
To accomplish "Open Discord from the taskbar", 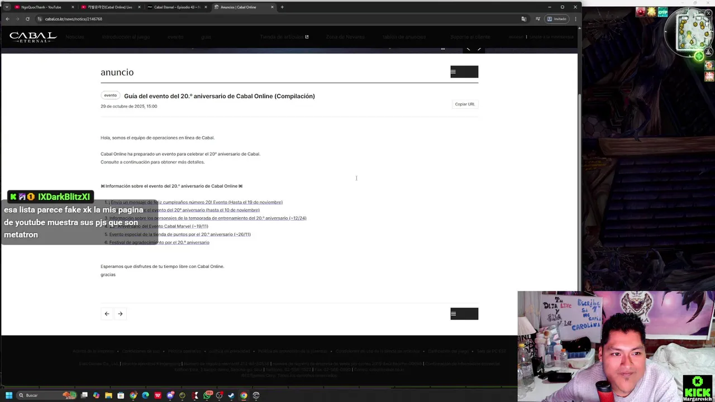I will point(170,395).
